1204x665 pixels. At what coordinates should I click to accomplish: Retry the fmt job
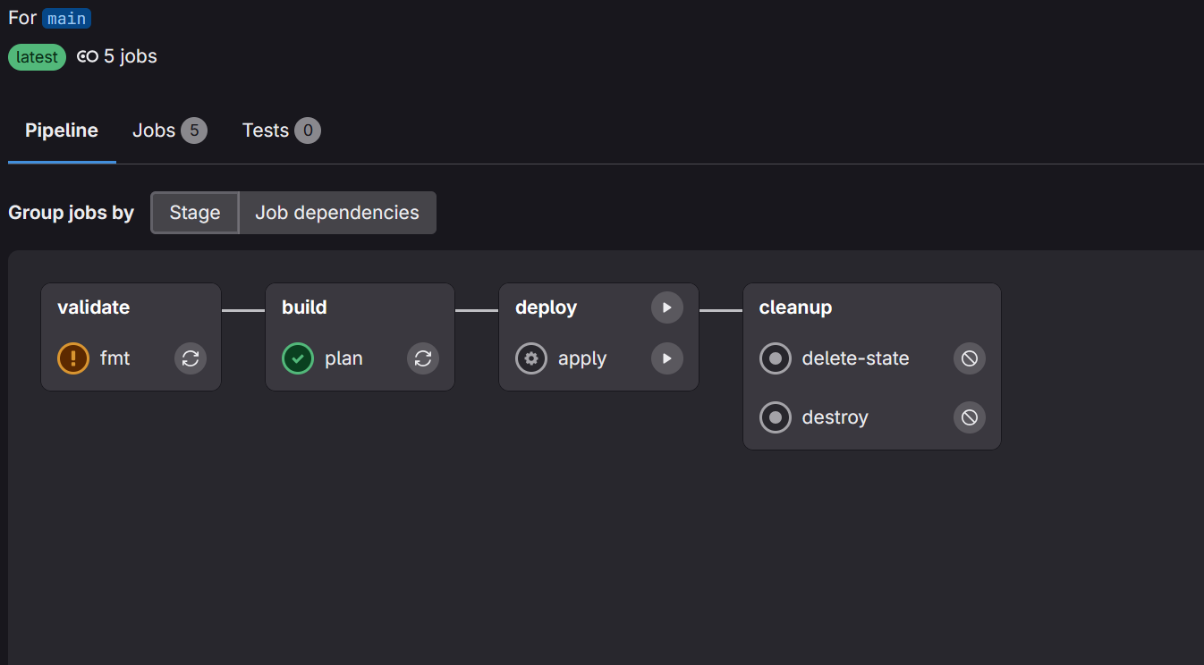click(190, 358)
